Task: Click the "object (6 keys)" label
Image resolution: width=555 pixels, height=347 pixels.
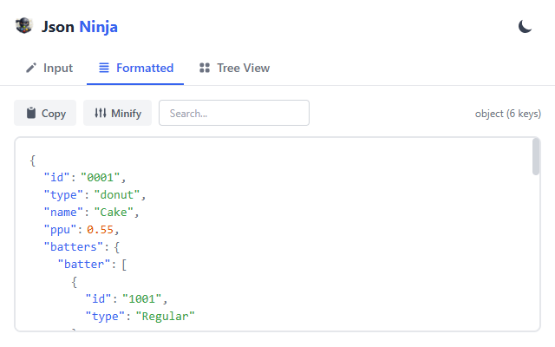Action: coord(508,114)
